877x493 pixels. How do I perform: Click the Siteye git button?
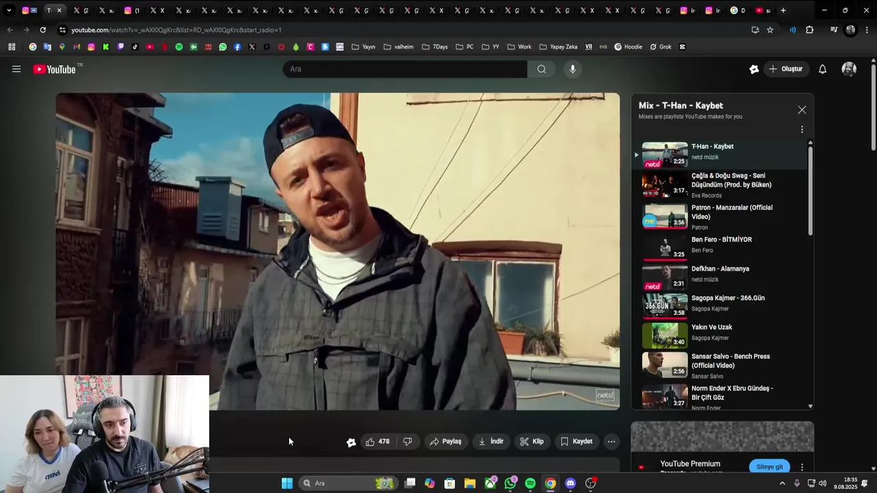coord(769,466)
